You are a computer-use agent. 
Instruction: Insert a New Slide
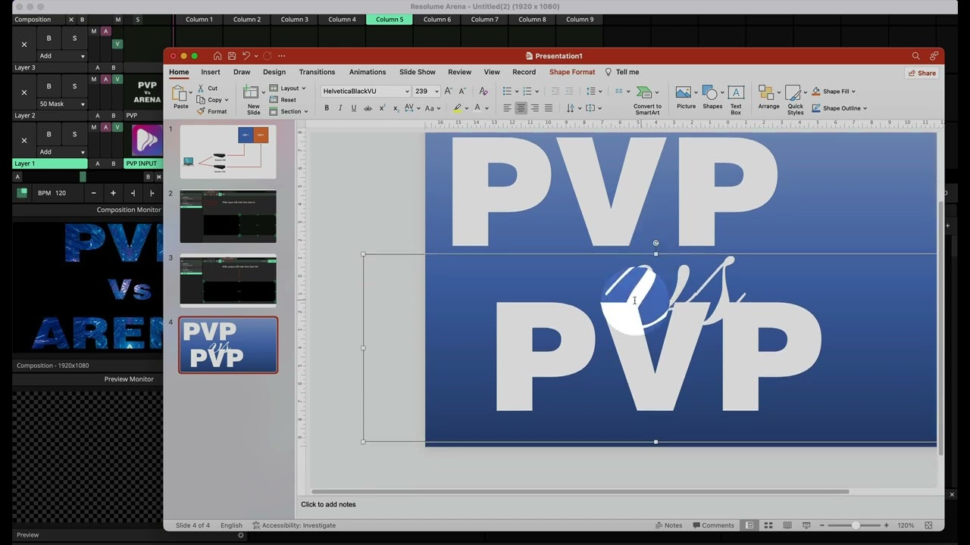tap(252, 99)
